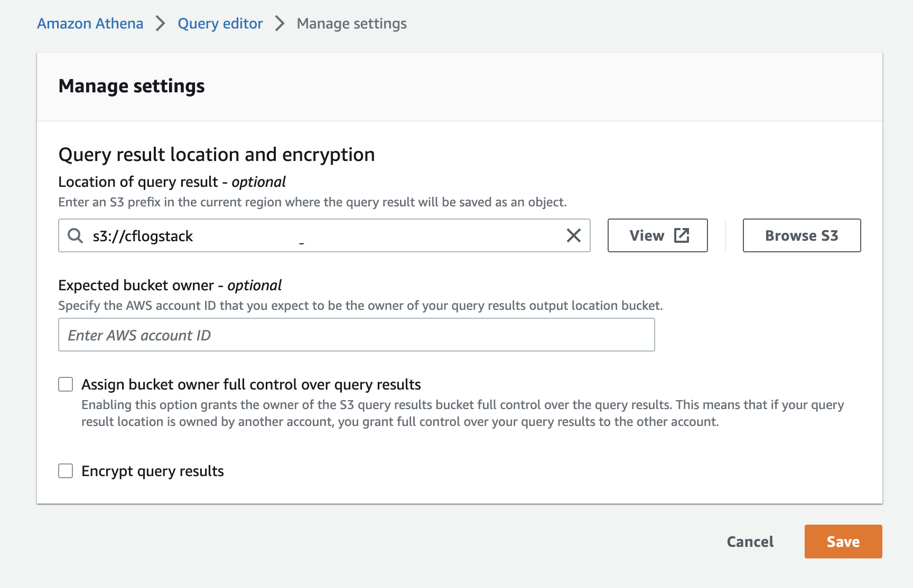
Task: Go to Query editor breadcrumb
Action: 220,24
